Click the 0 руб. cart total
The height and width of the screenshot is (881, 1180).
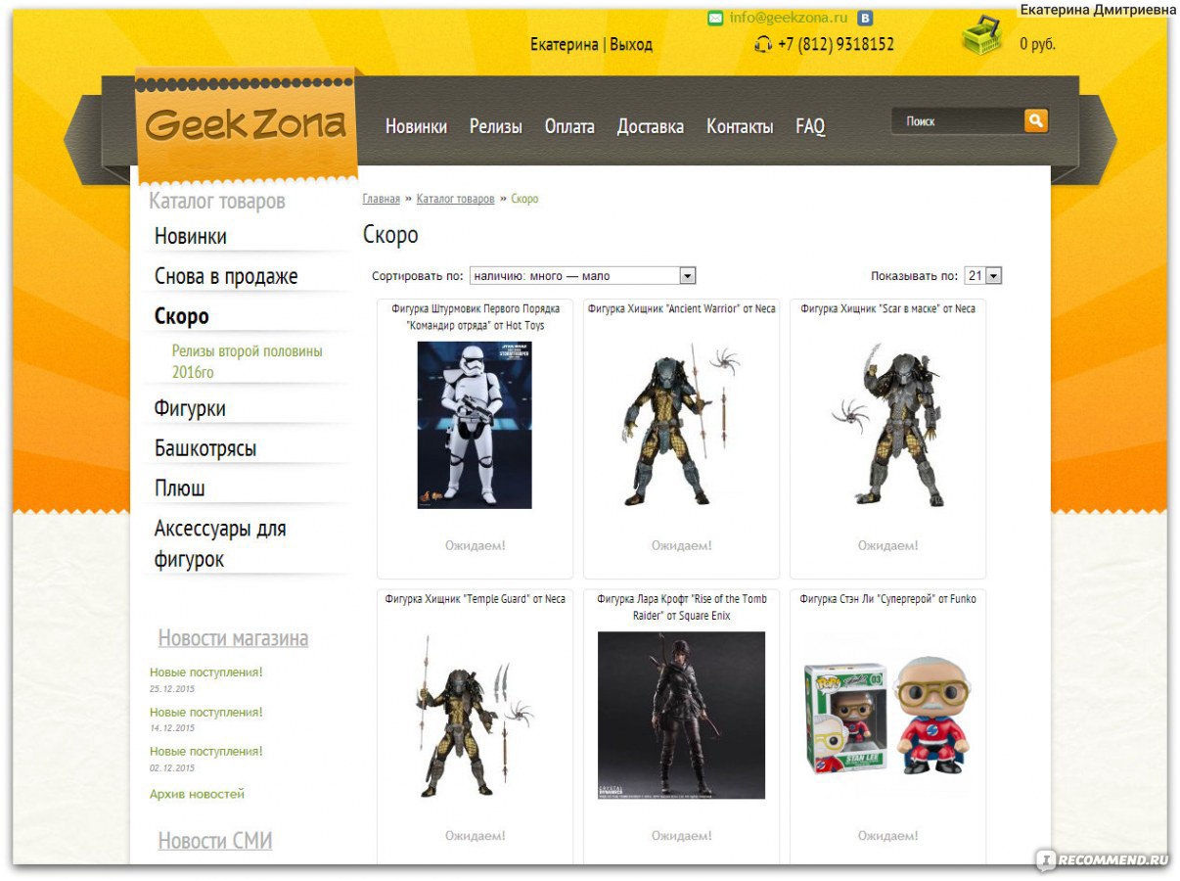tap(1037, 44)
